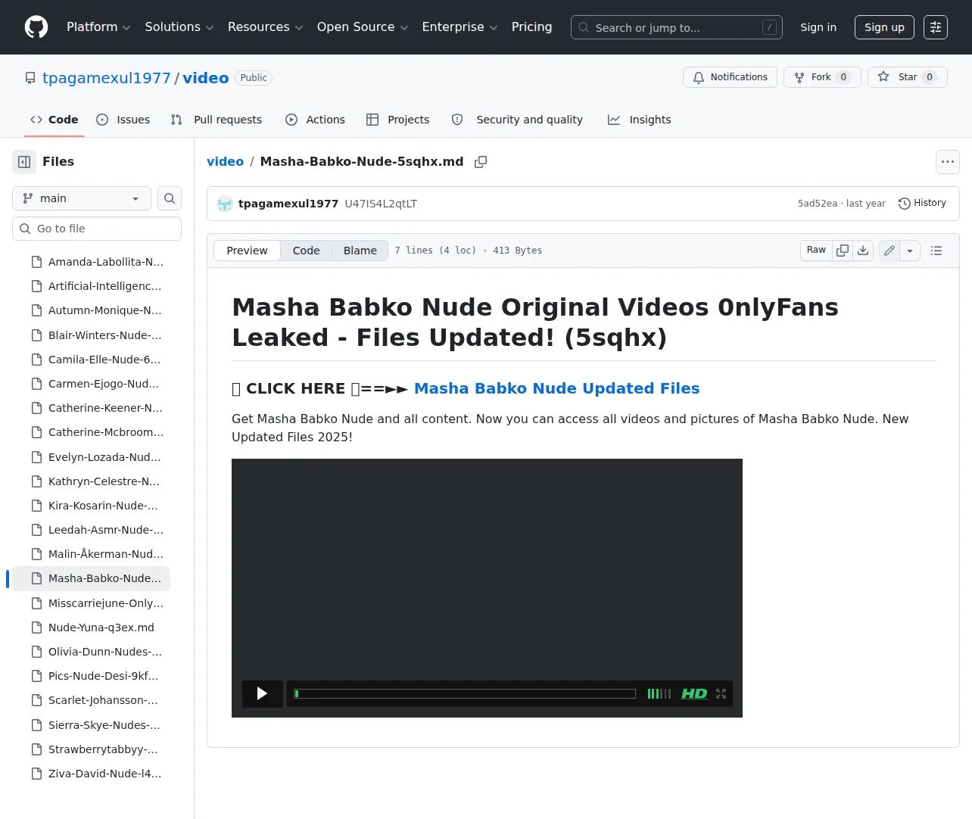Select the Blame view
972x819 pixels.
tap(360, 251)
